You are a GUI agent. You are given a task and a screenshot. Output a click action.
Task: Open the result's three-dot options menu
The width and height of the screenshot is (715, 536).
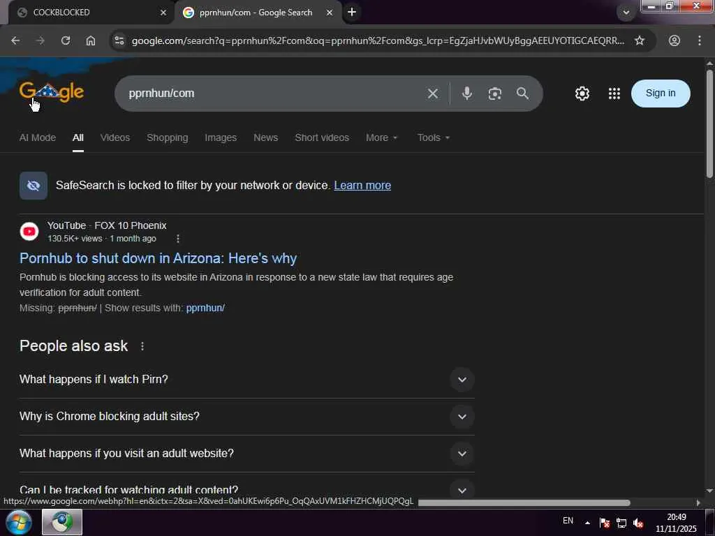coord(178,239)
